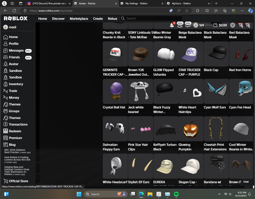Click the Roblox logo

(x=16, y=18)
